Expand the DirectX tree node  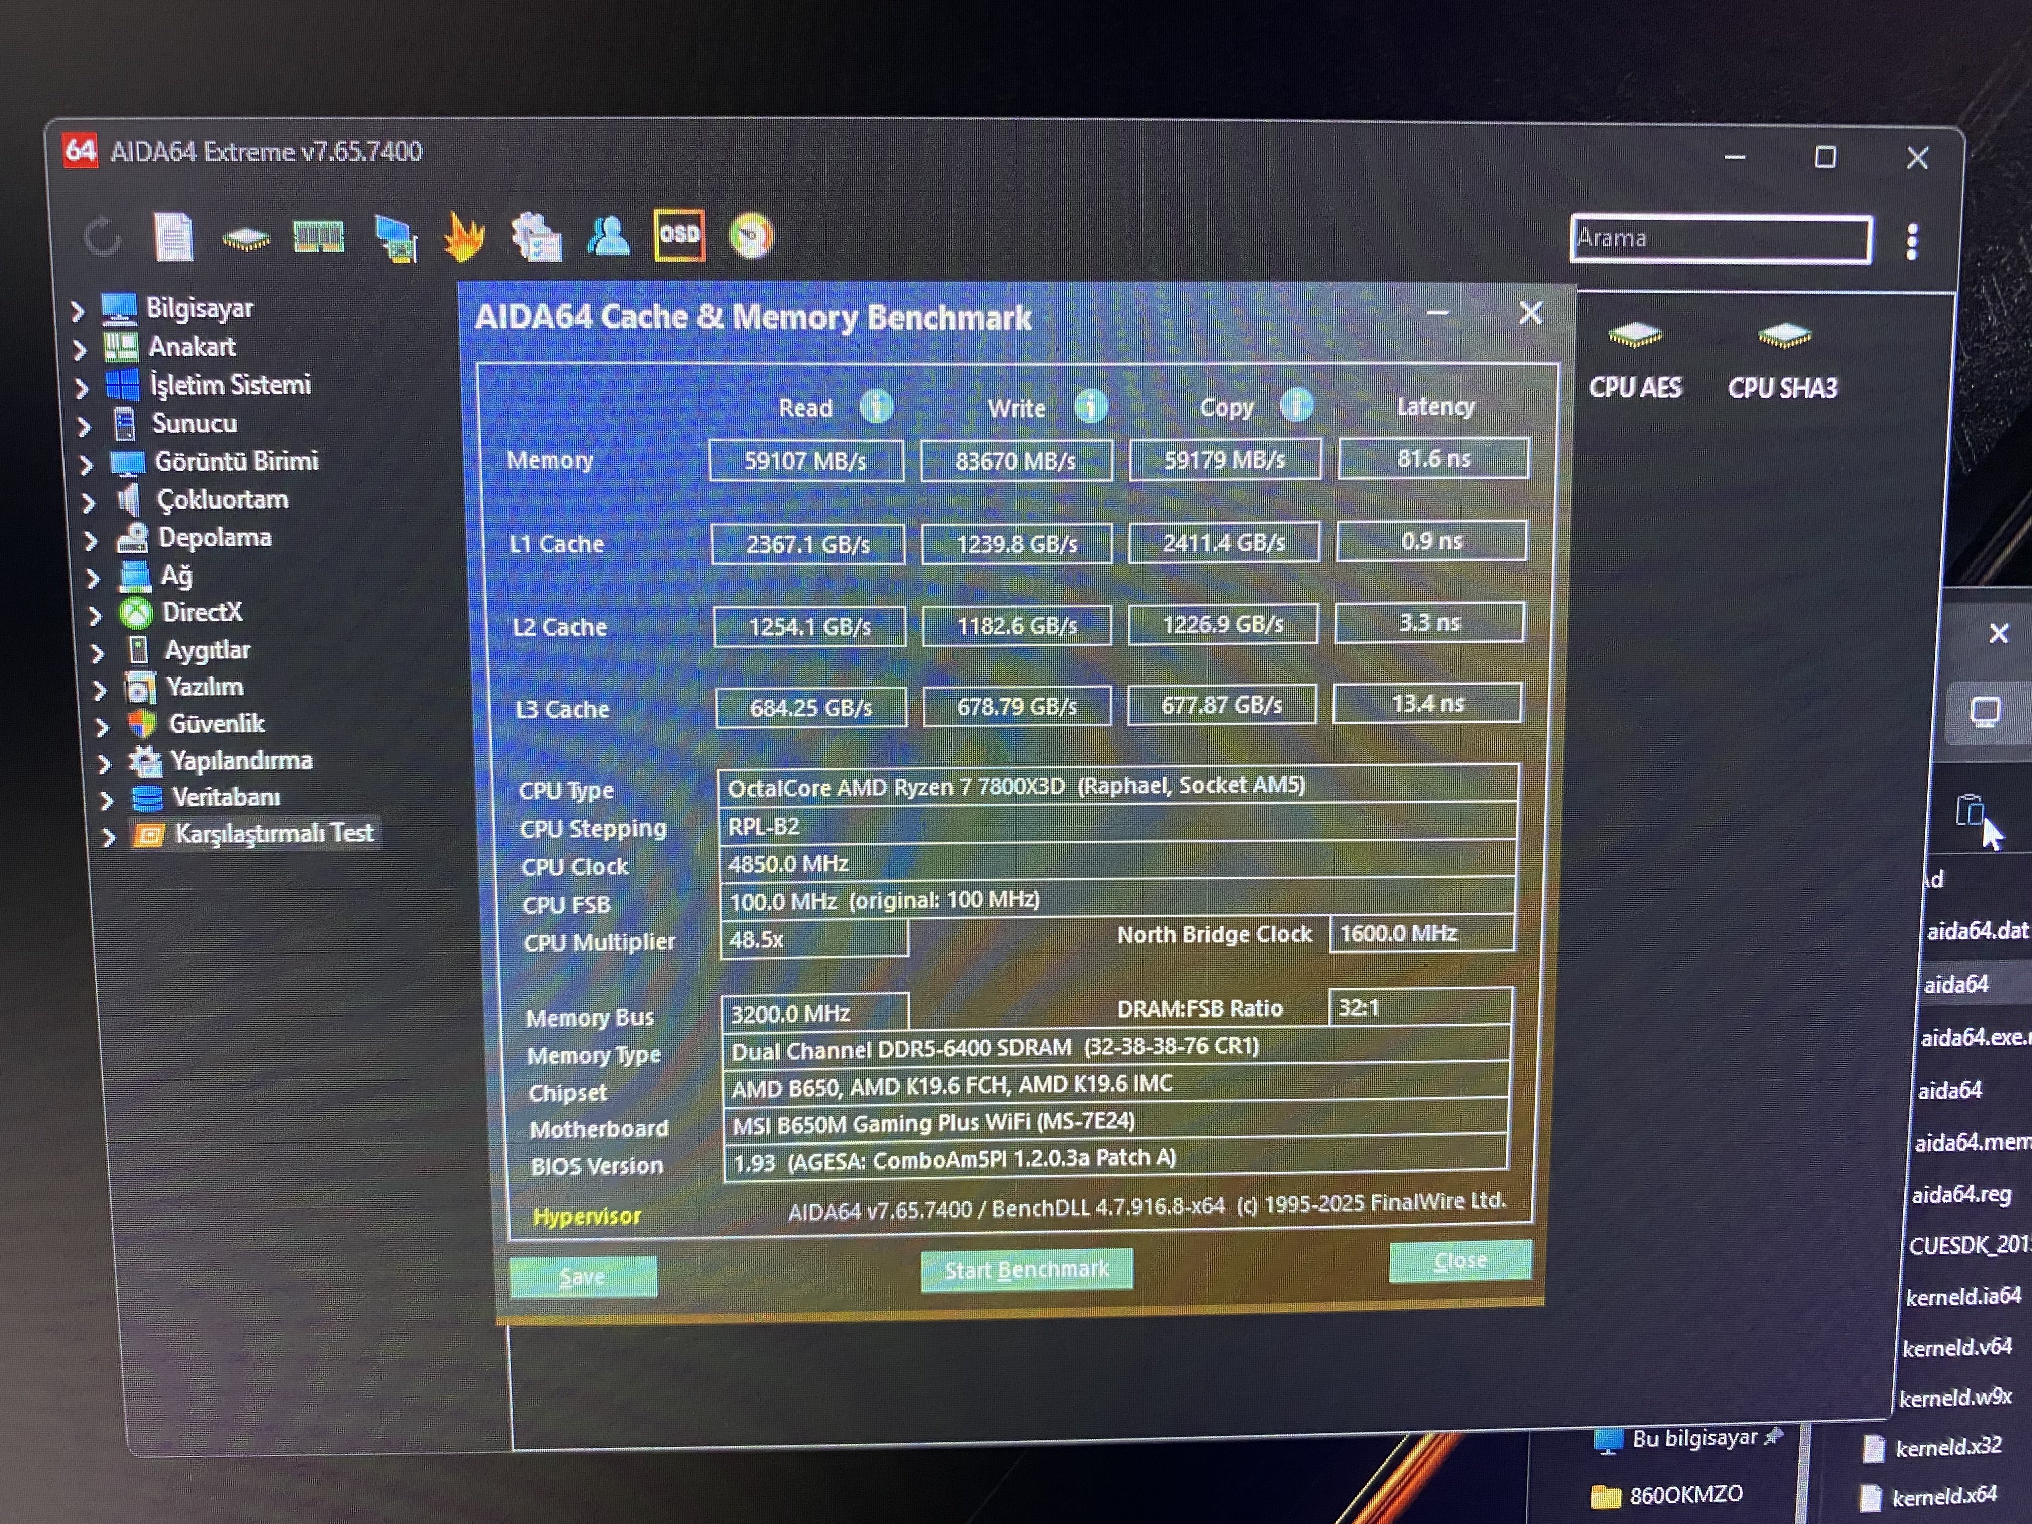pos(95,615)
